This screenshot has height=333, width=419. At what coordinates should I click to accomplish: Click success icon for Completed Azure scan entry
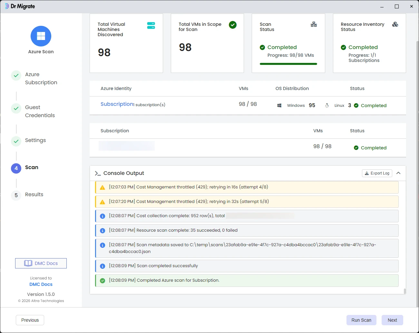pos(102,281)
